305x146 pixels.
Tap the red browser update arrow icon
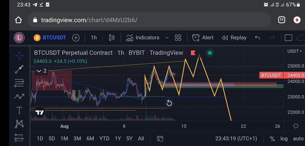[297, 20]
